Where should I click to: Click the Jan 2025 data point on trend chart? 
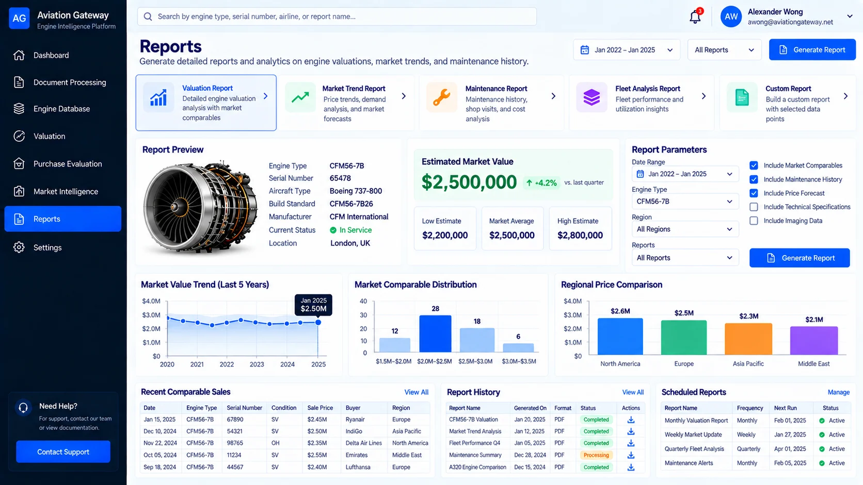coord(318,322)
